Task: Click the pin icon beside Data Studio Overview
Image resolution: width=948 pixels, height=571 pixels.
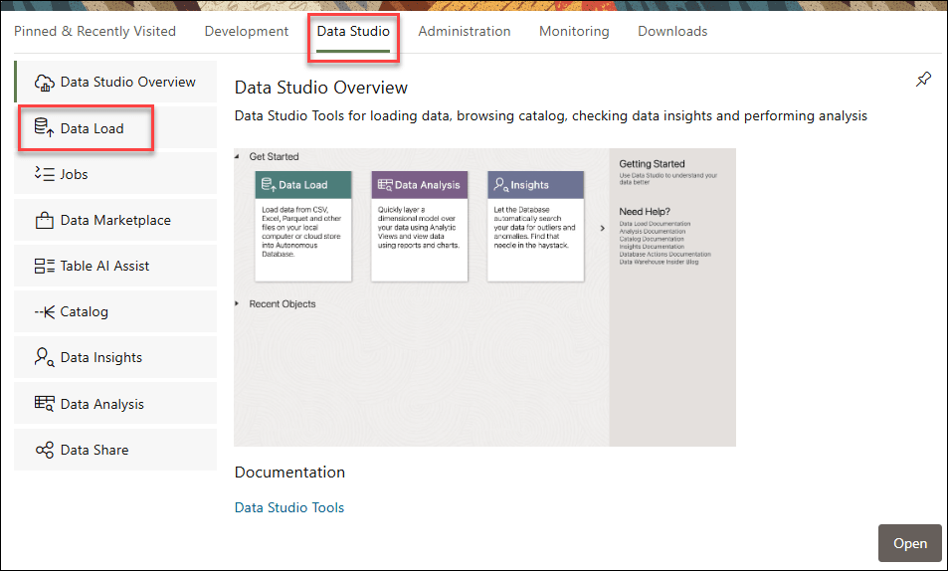Action: pos(923,81)
